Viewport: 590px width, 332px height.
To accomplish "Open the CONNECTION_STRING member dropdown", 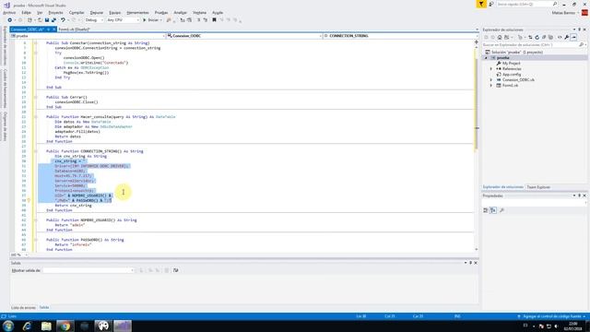I will pyautogui.click(x=400, y=36).
